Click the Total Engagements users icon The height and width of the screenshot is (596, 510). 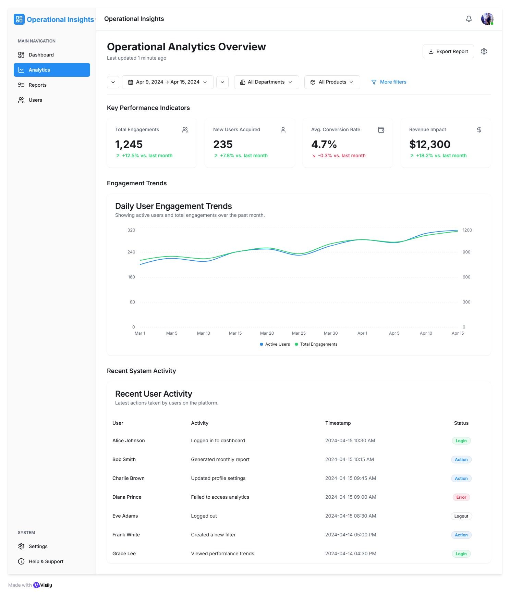(185, 130)
